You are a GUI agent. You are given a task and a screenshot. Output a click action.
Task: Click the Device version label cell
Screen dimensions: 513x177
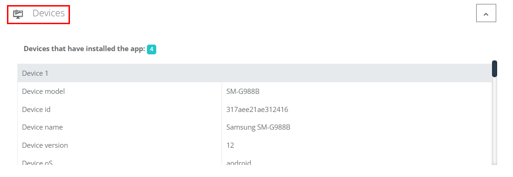click(x=119, y=145)
